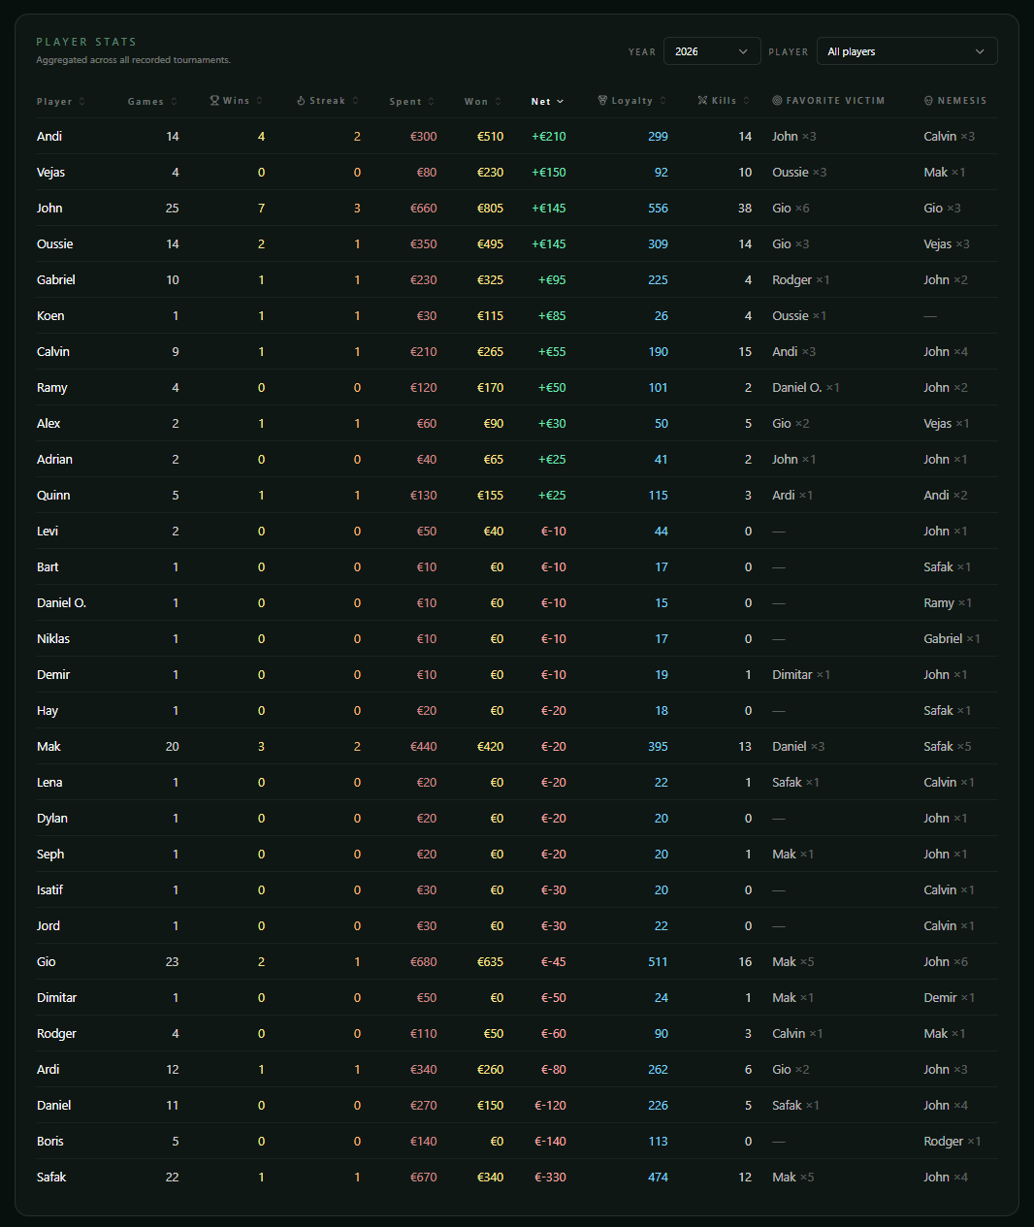Click John's kills count 38
Image resolution: width=1034 pixels, height=1227 pixels.
745,209
